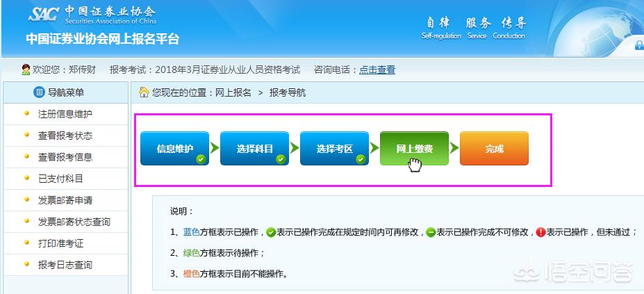
Task: Open 发票邮寄申请 in navigation menu
Action: [65, 200]
